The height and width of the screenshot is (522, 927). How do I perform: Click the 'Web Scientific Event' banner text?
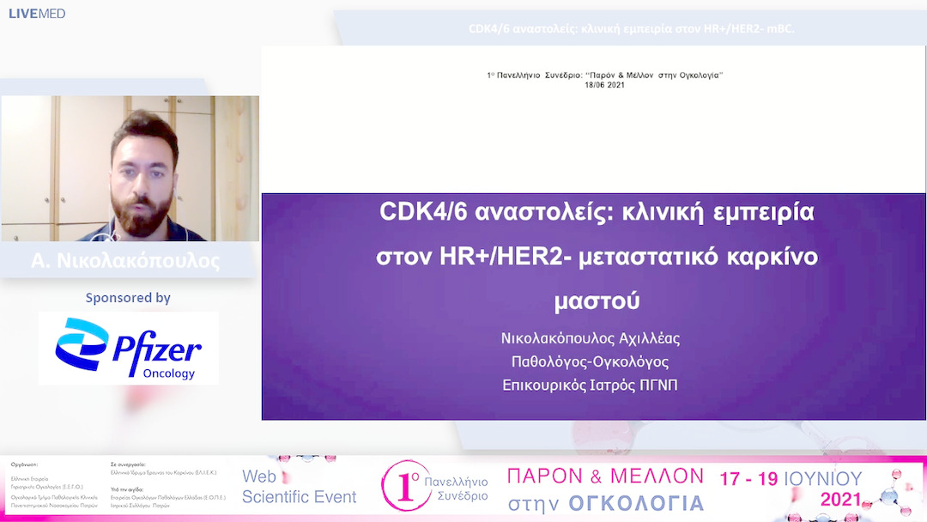click(300, 487)
